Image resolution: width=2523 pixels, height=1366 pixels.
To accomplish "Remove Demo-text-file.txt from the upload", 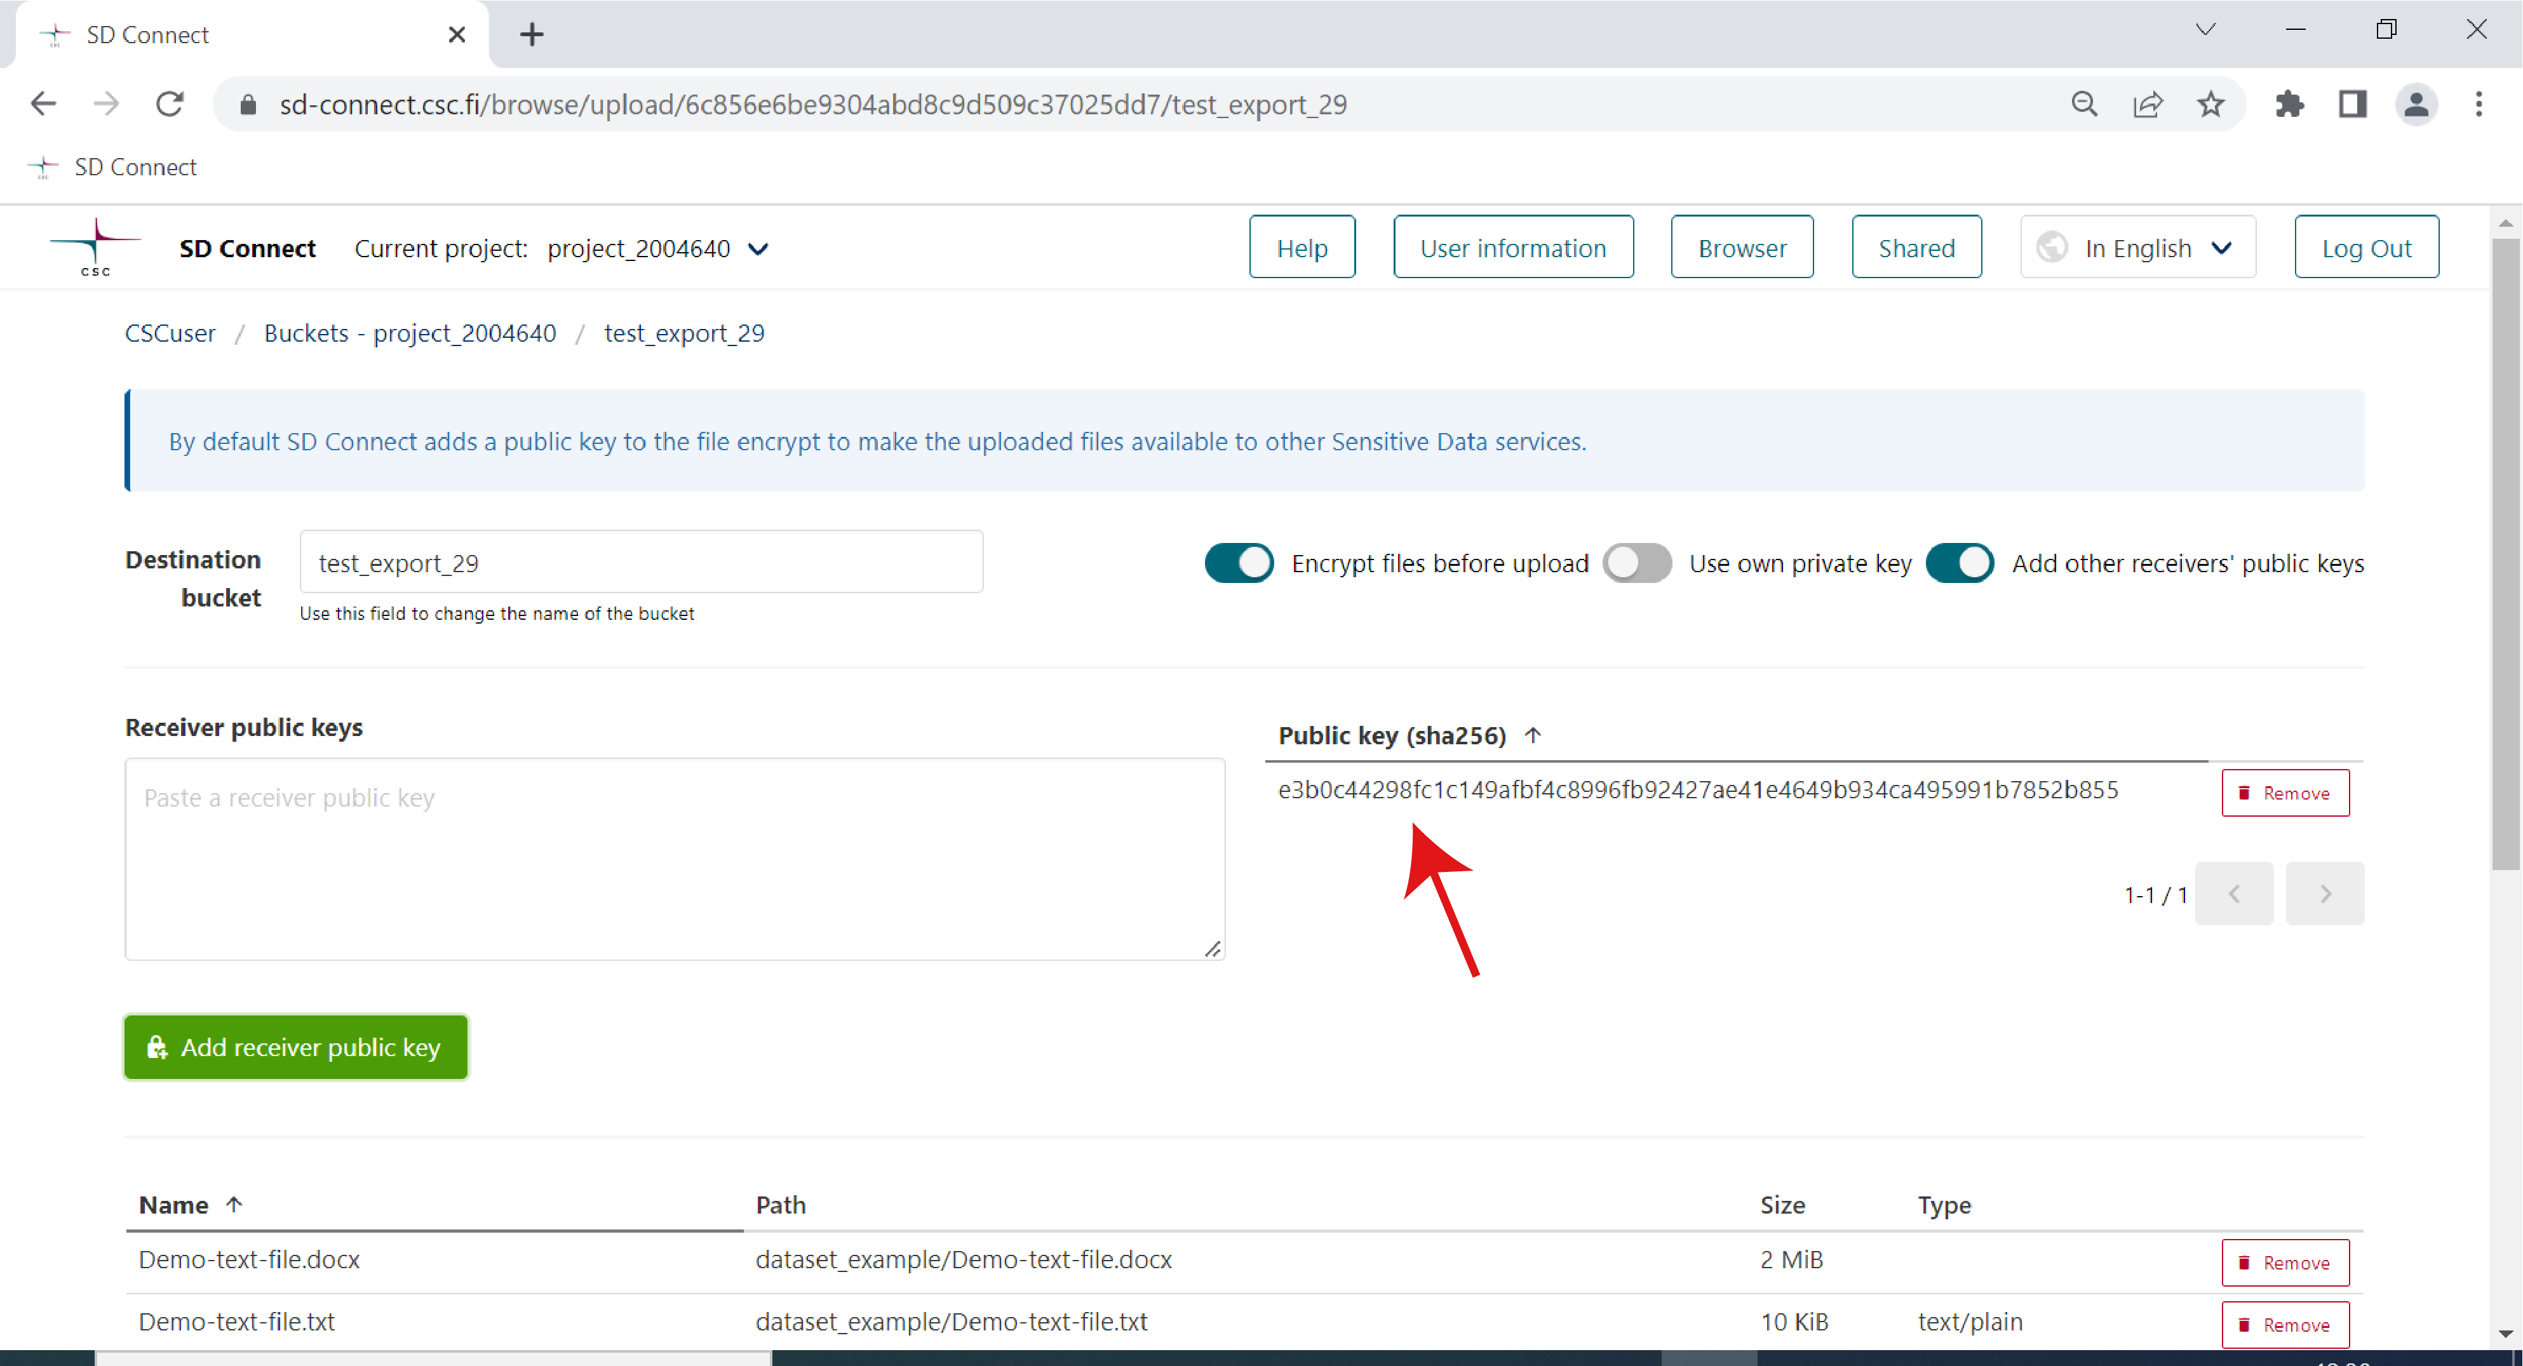I will [2285, 1324].
